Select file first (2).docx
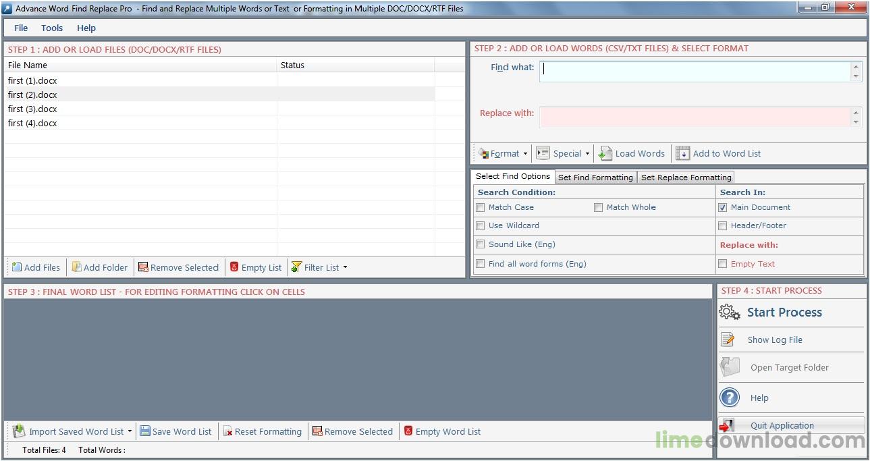 32,95
